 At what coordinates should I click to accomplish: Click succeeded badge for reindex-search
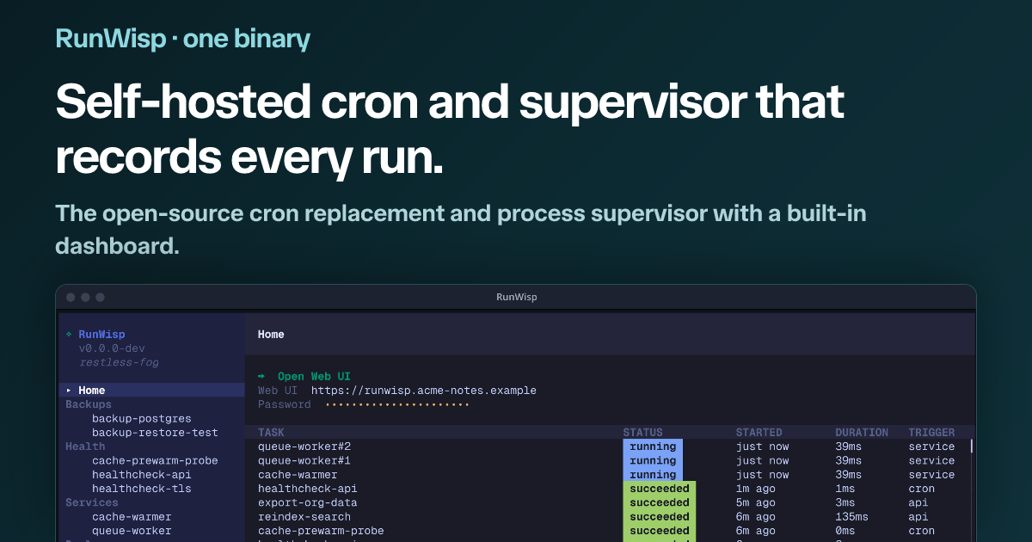coord(660,517)
